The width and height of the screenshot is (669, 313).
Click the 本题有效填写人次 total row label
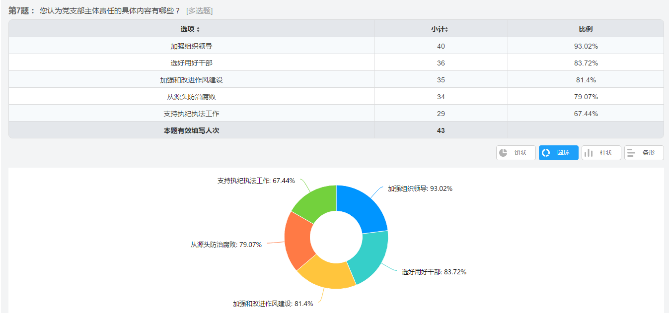(191, 130)
